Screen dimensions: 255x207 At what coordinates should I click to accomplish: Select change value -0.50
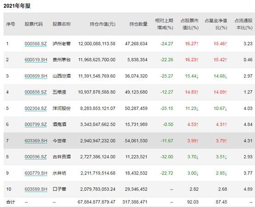coord(168,124)
